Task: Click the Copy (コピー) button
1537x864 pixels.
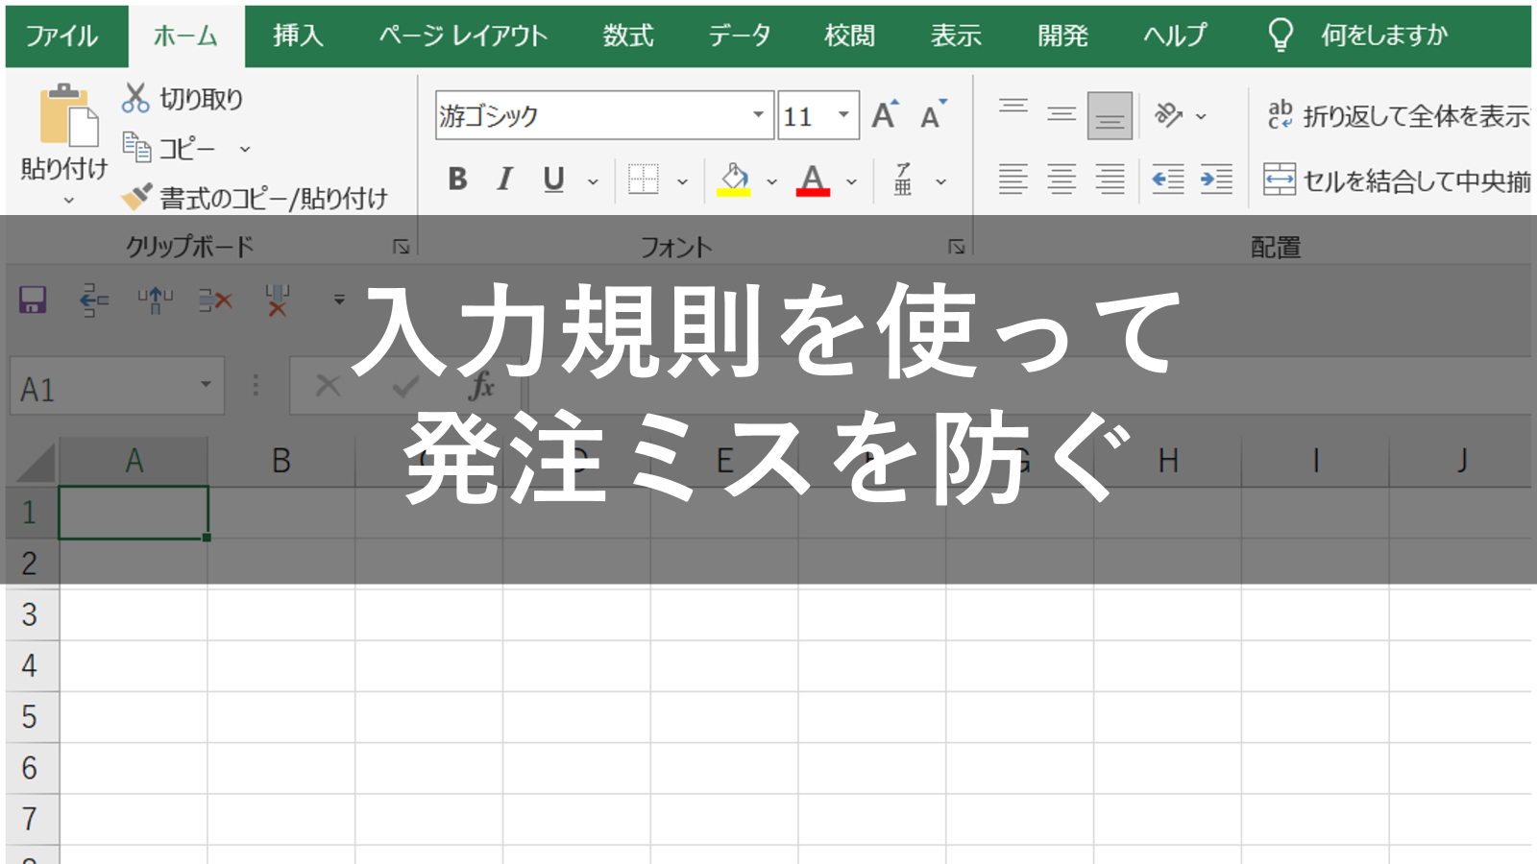Action: tap(170, 149)
